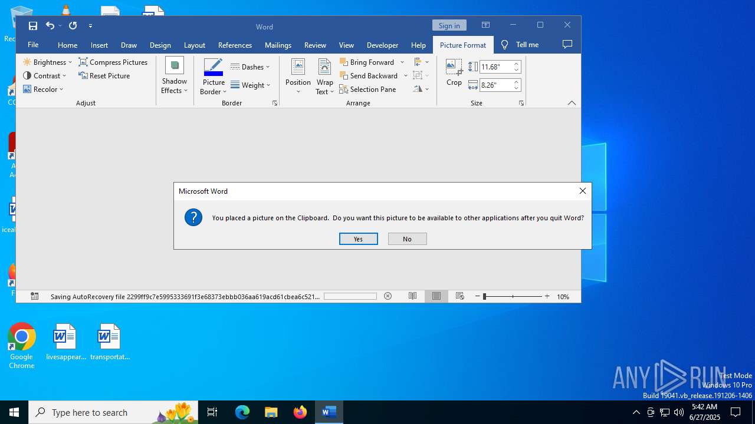Close the Microsoft Word dialog
This screenshot has height=424, width=755.
[582, 191]
